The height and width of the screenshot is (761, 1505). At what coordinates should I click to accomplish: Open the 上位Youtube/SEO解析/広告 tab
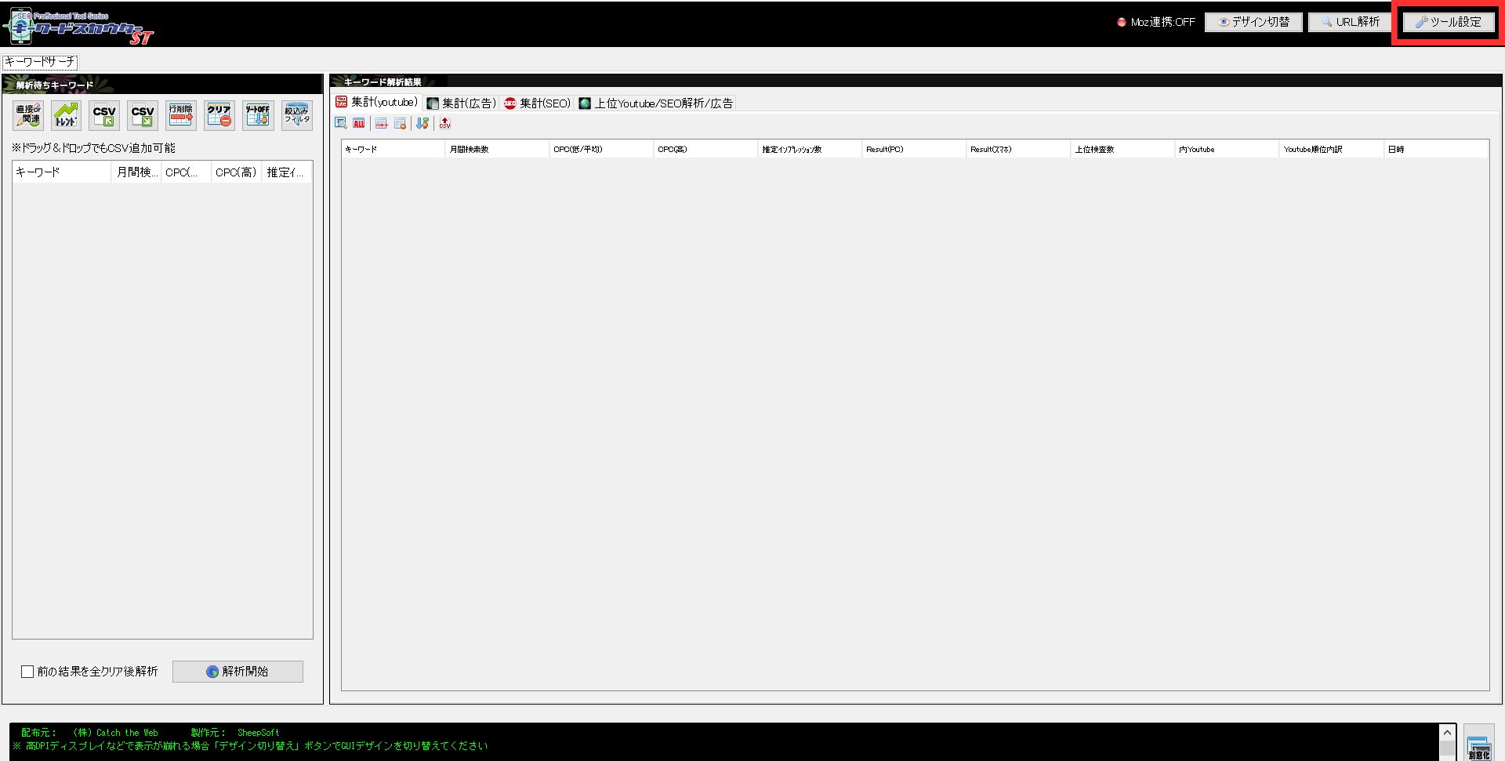(656, 103)
